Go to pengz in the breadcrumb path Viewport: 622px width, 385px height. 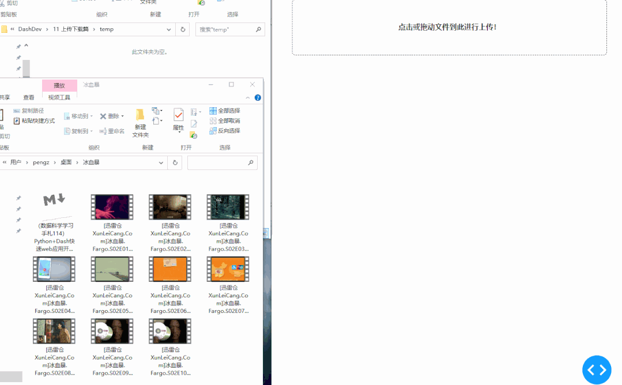tap(41, 162)
